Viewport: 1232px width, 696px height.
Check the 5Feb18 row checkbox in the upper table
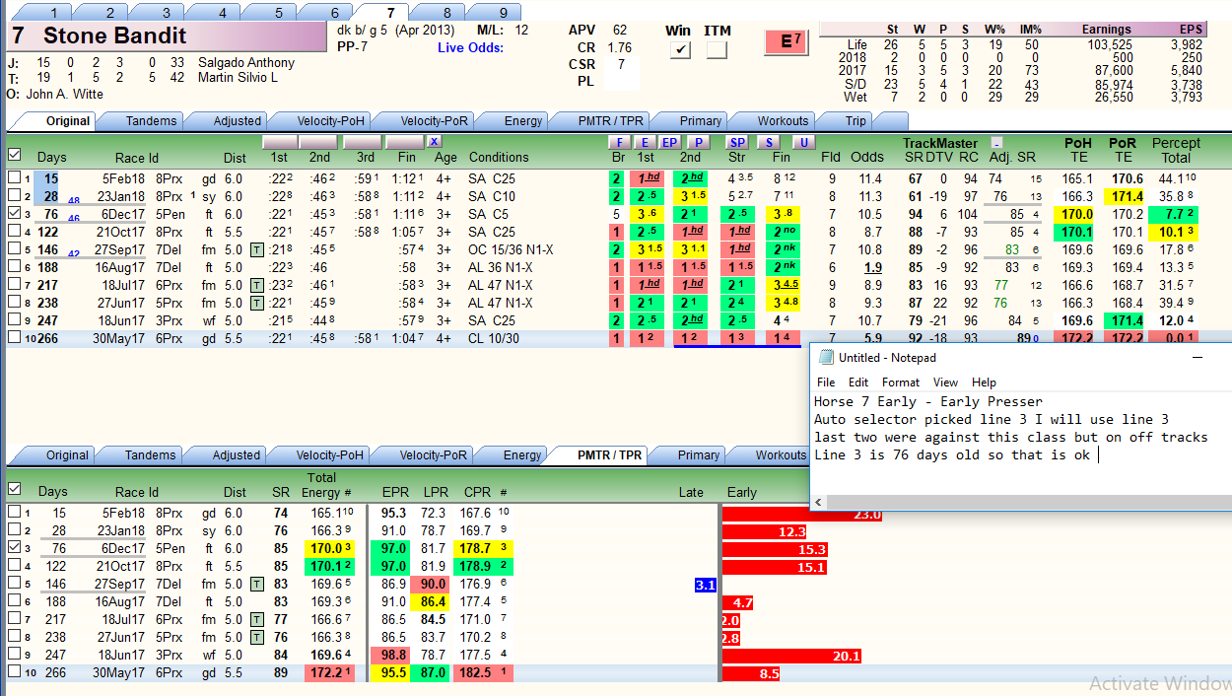(14, 178)
